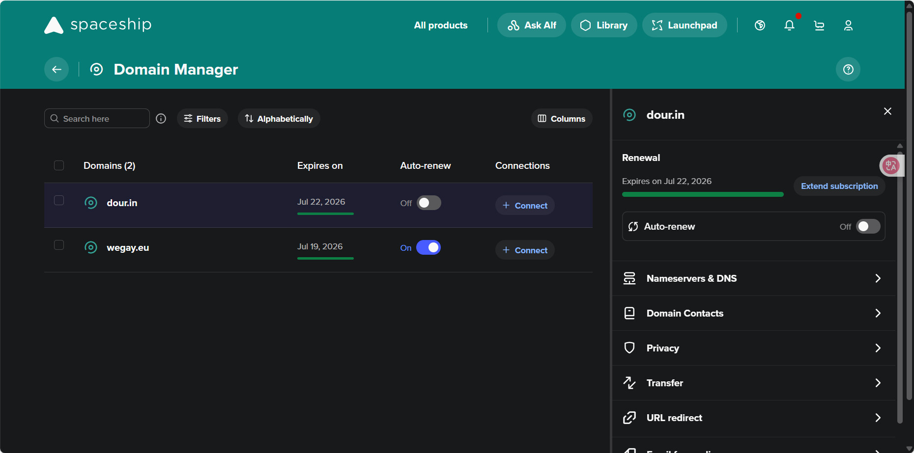
Task: Toggle Auto-renew switch in side panel
Action: pyautogui.click(x=868, y=226)
